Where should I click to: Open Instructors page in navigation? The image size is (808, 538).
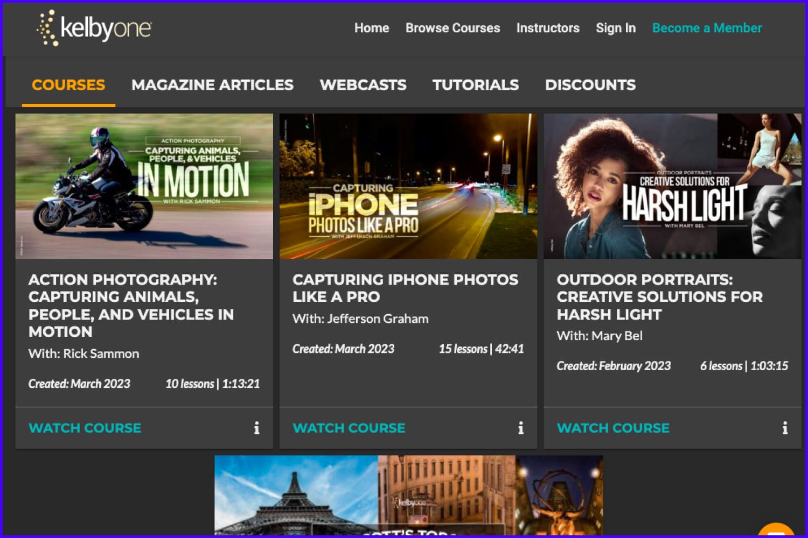pos(548,28)
